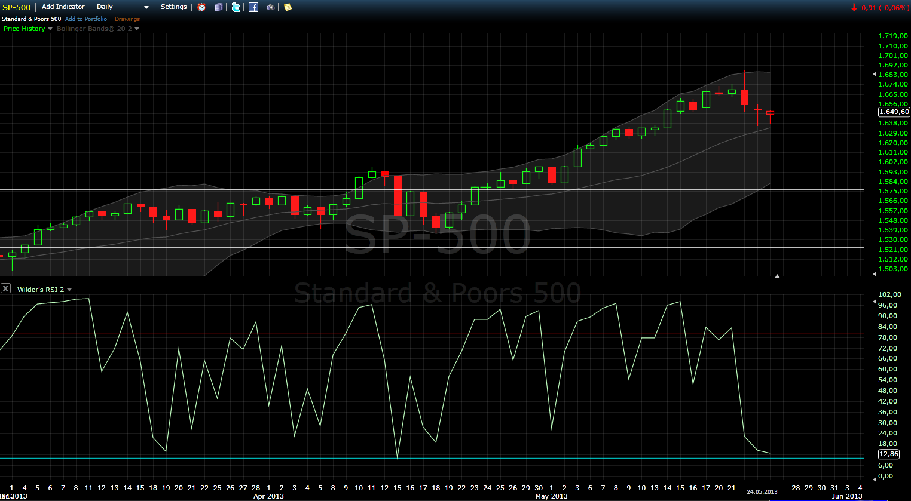The height and width of the screenshot is (501, 911).
Task: Open the Daily timeframe dropdown
Action: pos(123,7)
